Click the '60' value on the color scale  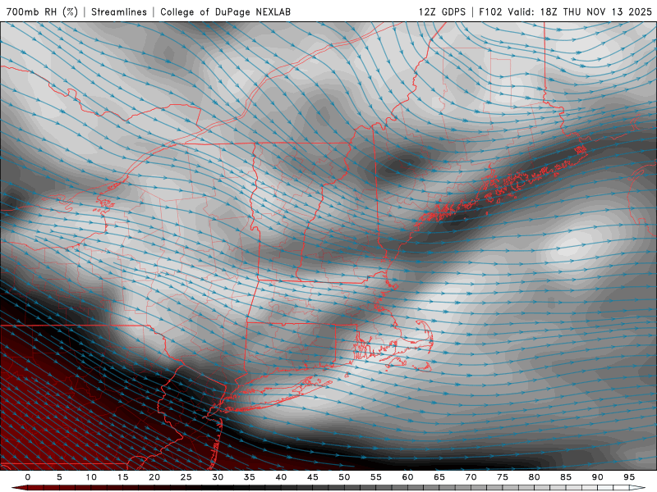coord(407,477)
